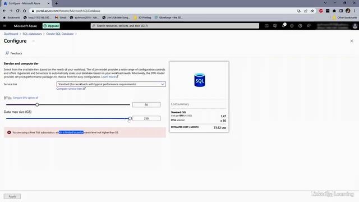Click the Apply button
Viewport: 359px width, 202px height.
pos(12,196)
